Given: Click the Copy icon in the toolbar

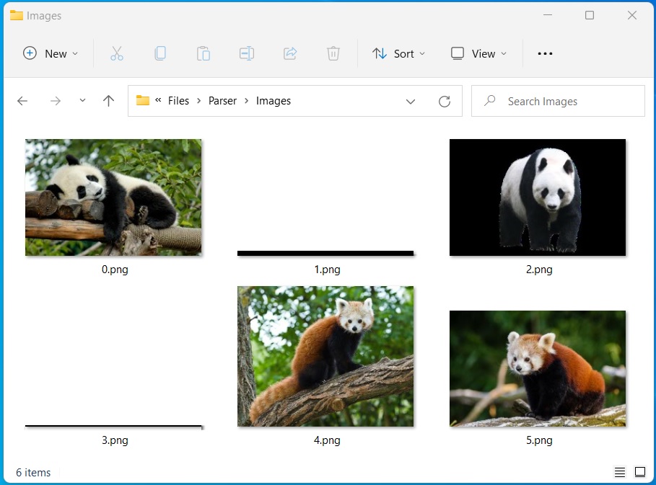Looking at the screenshot, I should [160, 53].
